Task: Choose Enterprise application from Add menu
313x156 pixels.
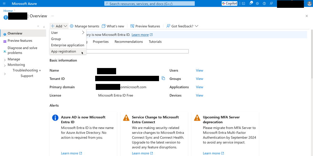Action: tap(68, 45)
